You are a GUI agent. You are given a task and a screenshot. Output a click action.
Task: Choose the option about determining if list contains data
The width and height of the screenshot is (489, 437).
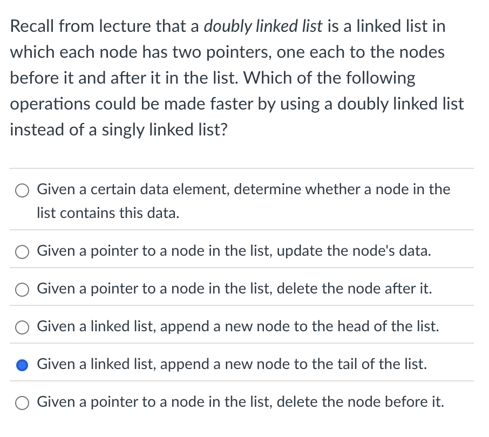click(22, 190)
